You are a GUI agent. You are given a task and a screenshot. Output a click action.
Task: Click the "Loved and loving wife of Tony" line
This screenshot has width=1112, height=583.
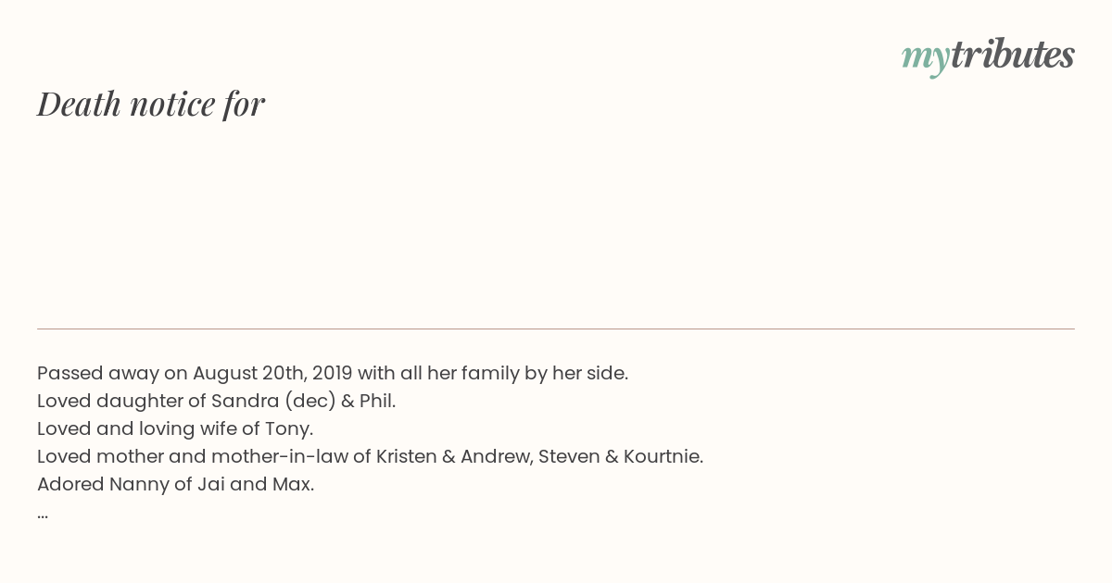(175, 428)
